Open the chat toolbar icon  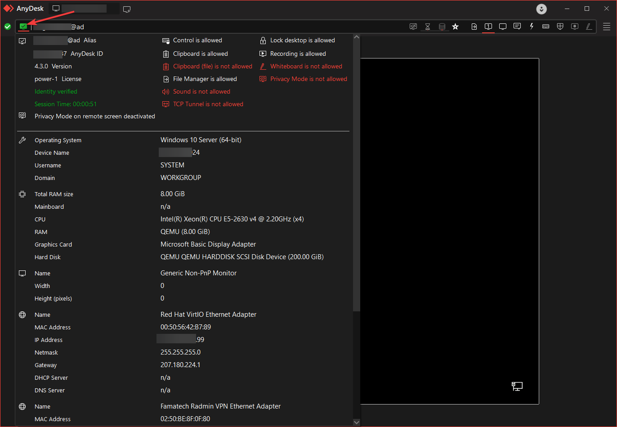517,27
